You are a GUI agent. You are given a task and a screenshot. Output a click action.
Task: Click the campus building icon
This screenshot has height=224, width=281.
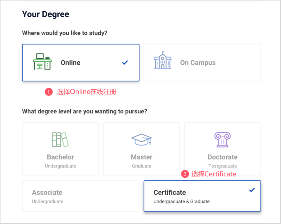click(163, 60)
